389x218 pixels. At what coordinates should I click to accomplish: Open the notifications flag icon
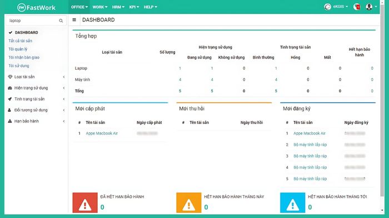pos(357,7)
